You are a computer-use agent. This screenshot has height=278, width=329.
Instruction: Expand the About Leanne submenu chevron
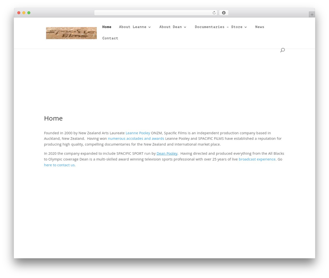pyautogui.click(x=150, y=27)
